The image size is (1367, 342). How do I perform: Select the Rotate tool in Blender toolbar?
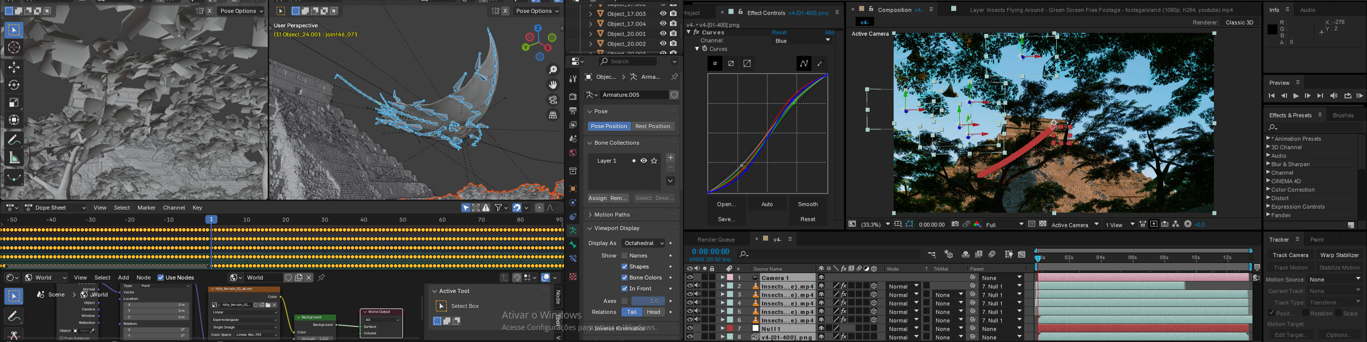(15, 85)
